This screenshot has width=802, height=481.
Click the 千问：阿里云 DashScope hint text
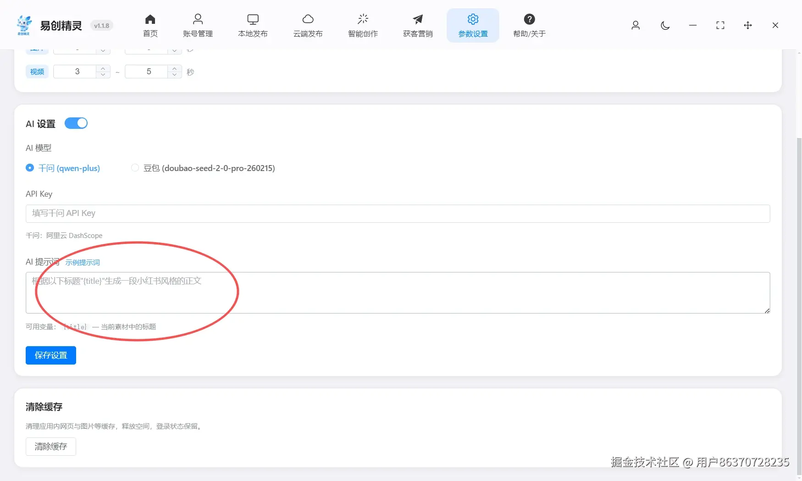(64, 236)
